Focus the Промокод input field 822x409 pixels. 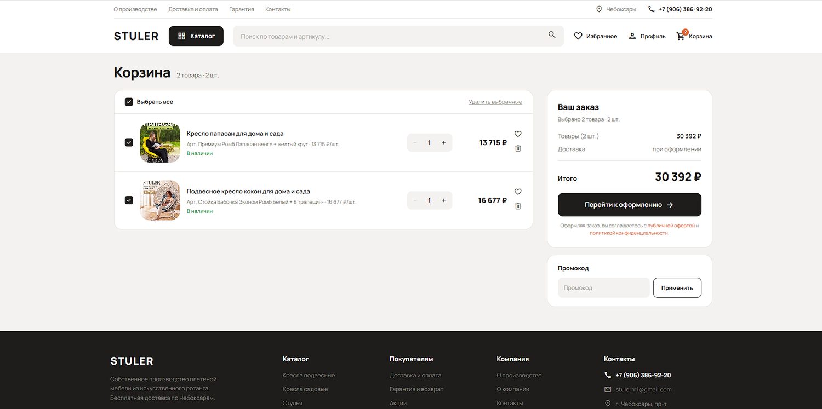coord(604,288)
